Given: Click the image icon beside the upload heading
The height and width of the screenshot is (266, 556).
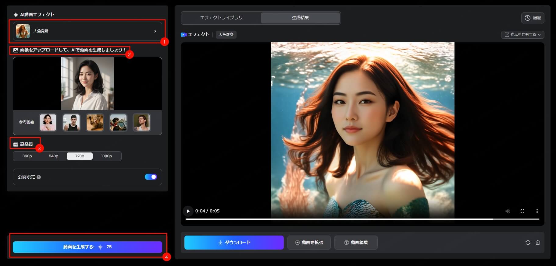Looking at the screenshot, I should coord(16,50).
